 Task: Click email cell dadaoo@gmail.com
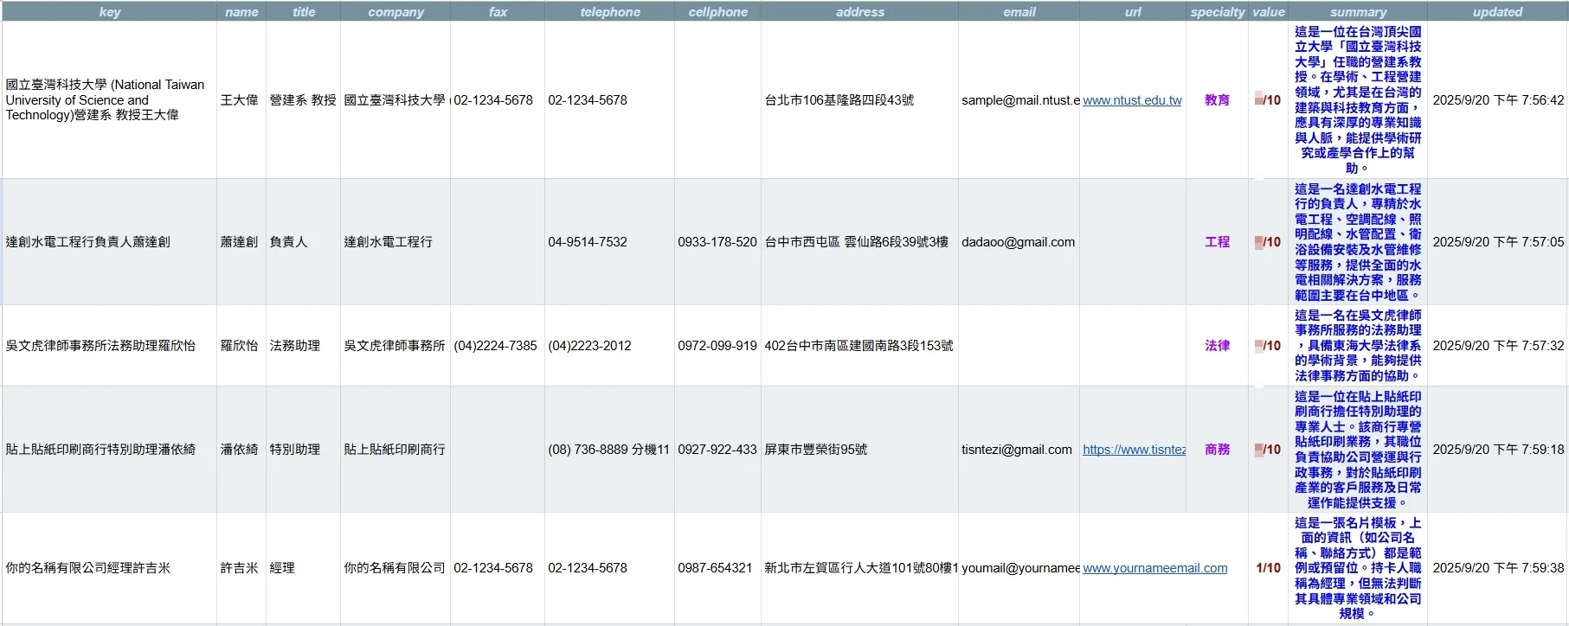(x=1019, y=242)
